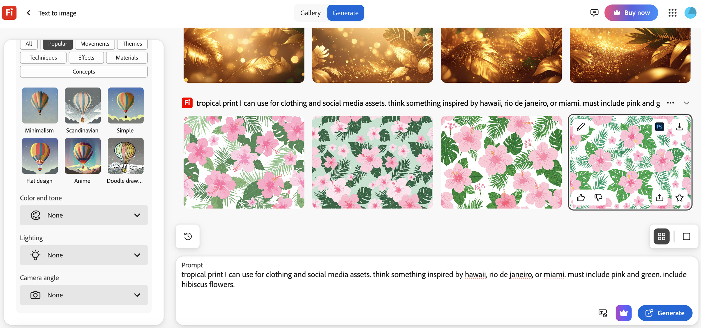Select the Anime style thumbnail

(82, 161)
